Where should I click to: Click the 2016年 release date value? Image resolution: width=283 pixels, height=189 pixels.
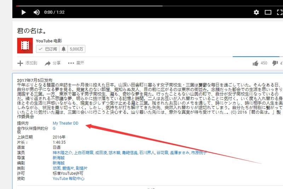tap(59, 137)
